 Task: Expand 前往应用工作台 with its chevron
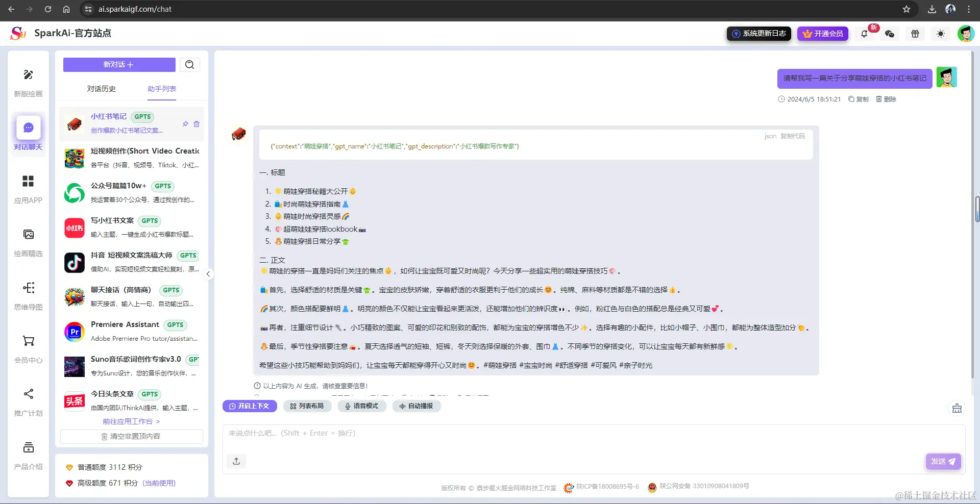(x=131, y=421)
